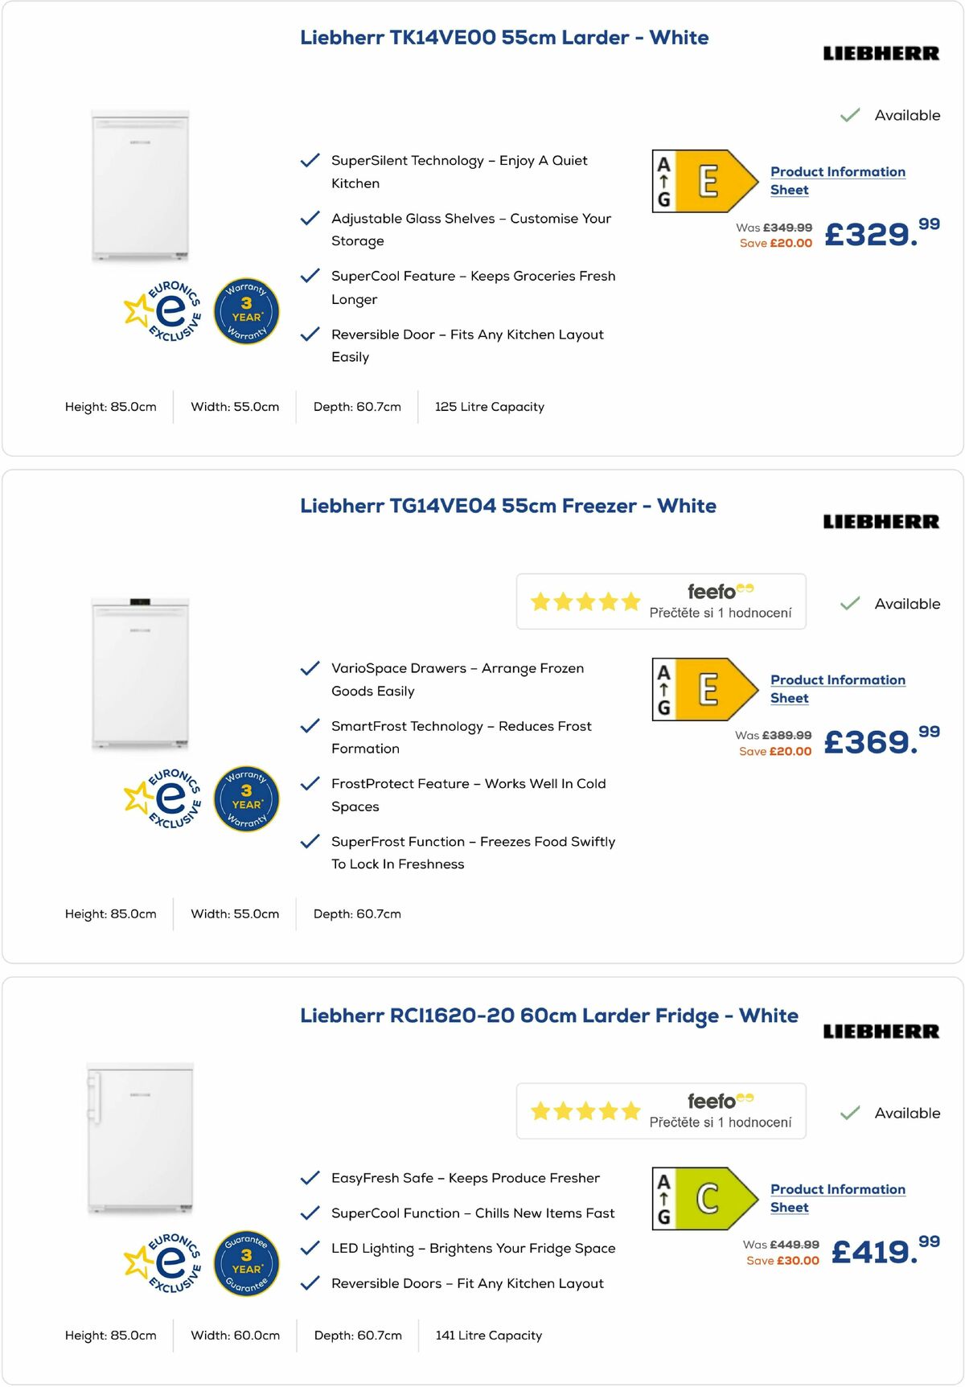Click the Available checkmark for TK14VE00
The height and width of the screenshot is (1387, 965).
(x=849, y=115)
